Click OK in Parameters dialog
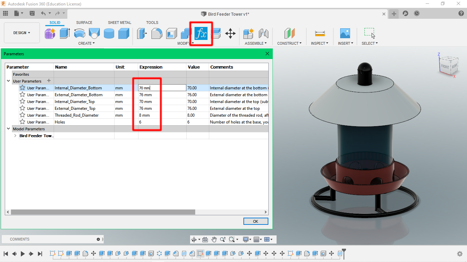 (256, 221)
